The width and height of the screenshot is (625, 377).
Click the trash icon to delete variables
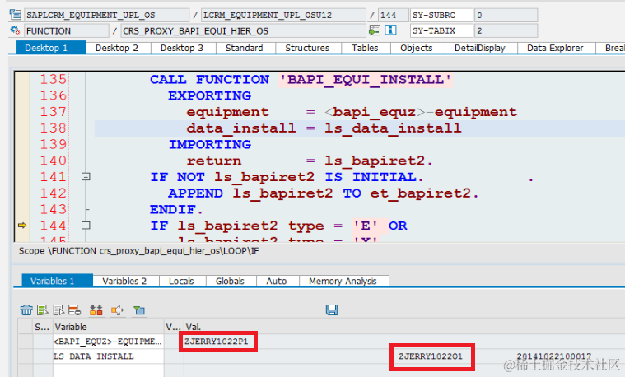pos(26,310)
